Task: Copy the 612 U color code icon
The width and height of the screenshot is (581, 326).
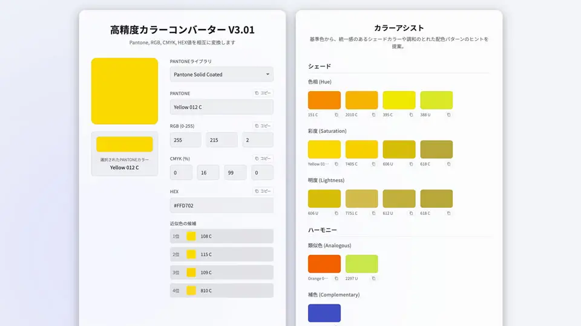Action: [x=411, y=213]
